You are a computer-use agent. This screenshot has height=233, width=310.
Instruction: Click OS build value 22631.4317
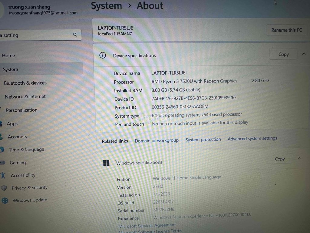coord(163,202)
